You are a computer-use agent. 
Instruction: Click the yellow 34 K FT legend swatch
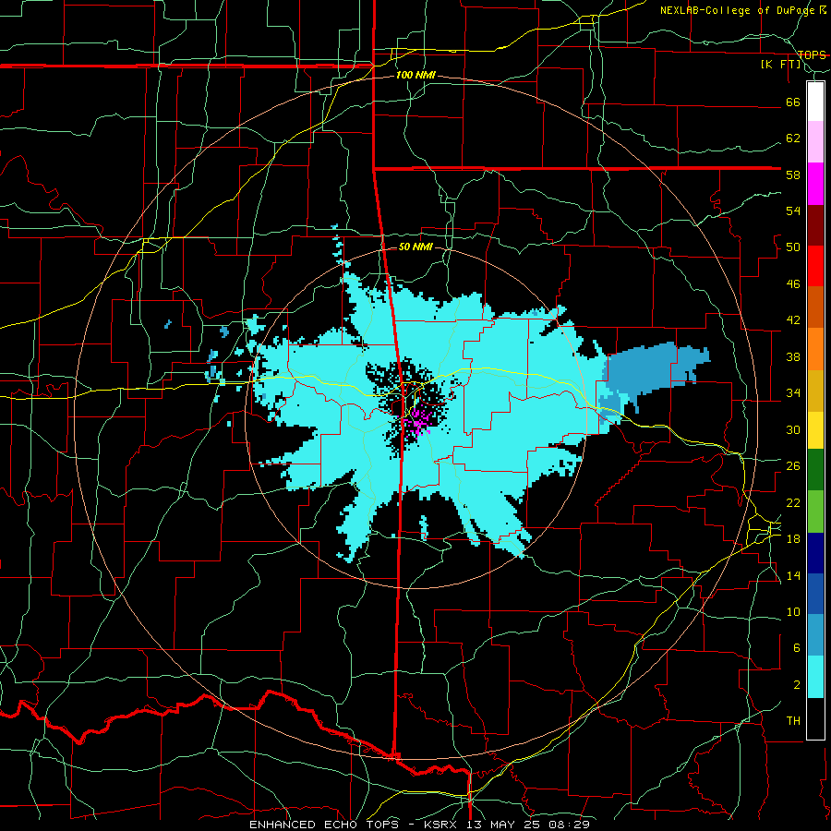815,429
